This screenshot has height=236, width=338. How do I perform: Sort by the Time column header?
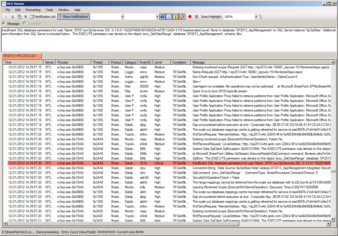23,62
